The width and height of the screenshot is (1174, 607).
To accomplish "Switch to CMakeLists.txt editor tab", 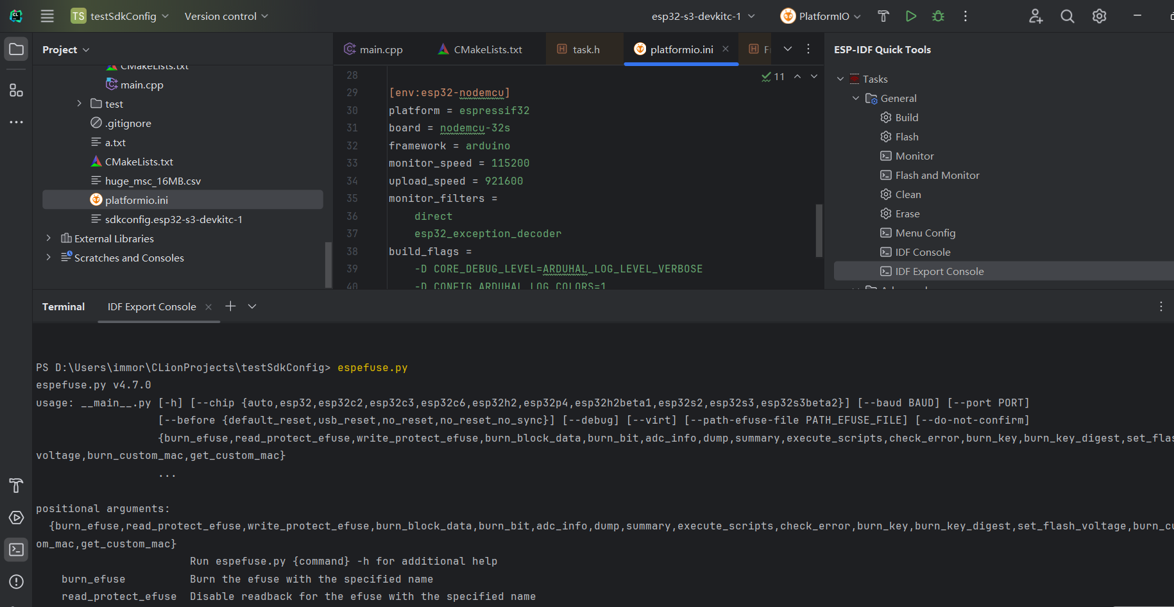I will point(480,49).
